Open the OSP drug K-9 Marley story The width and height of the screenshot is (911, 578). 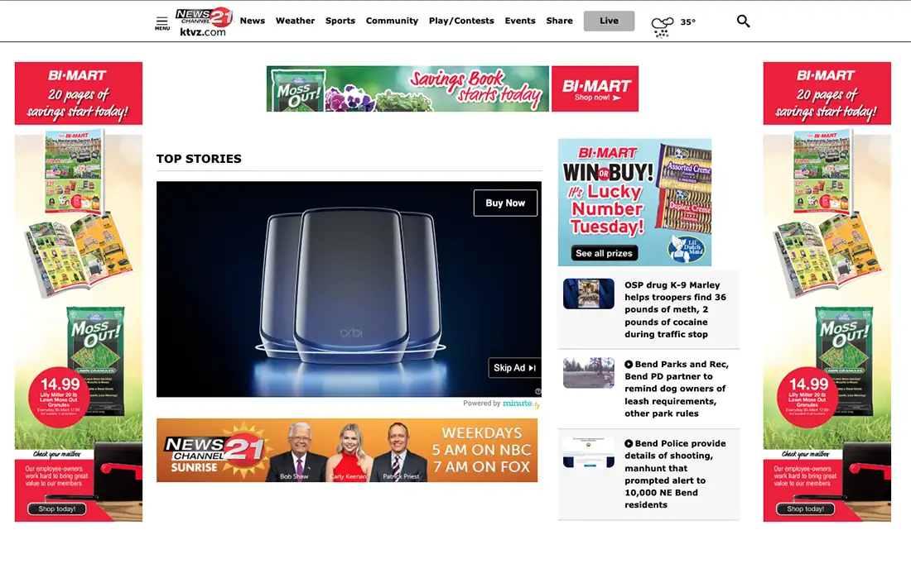(675, 310)
